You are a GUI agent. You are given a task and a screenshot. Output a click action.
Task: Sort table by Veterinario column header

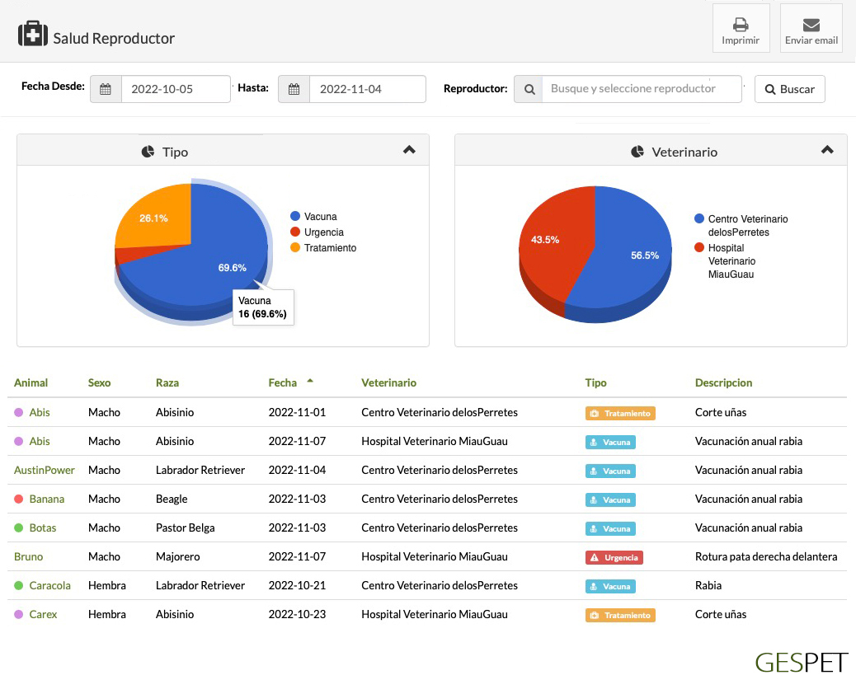pyautogui.click(x=388, y=382)
